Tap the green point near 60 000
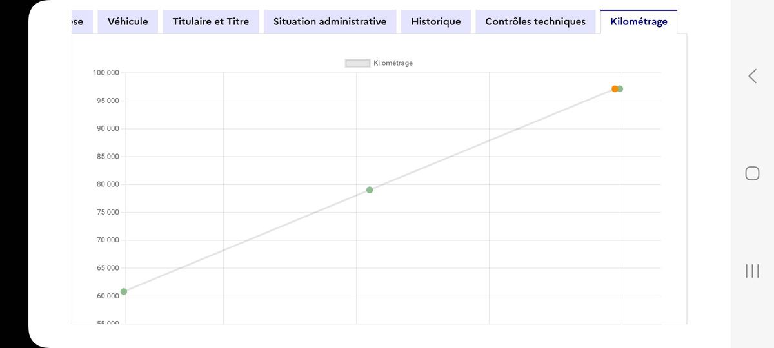The image size is (774, 348). 124,291
